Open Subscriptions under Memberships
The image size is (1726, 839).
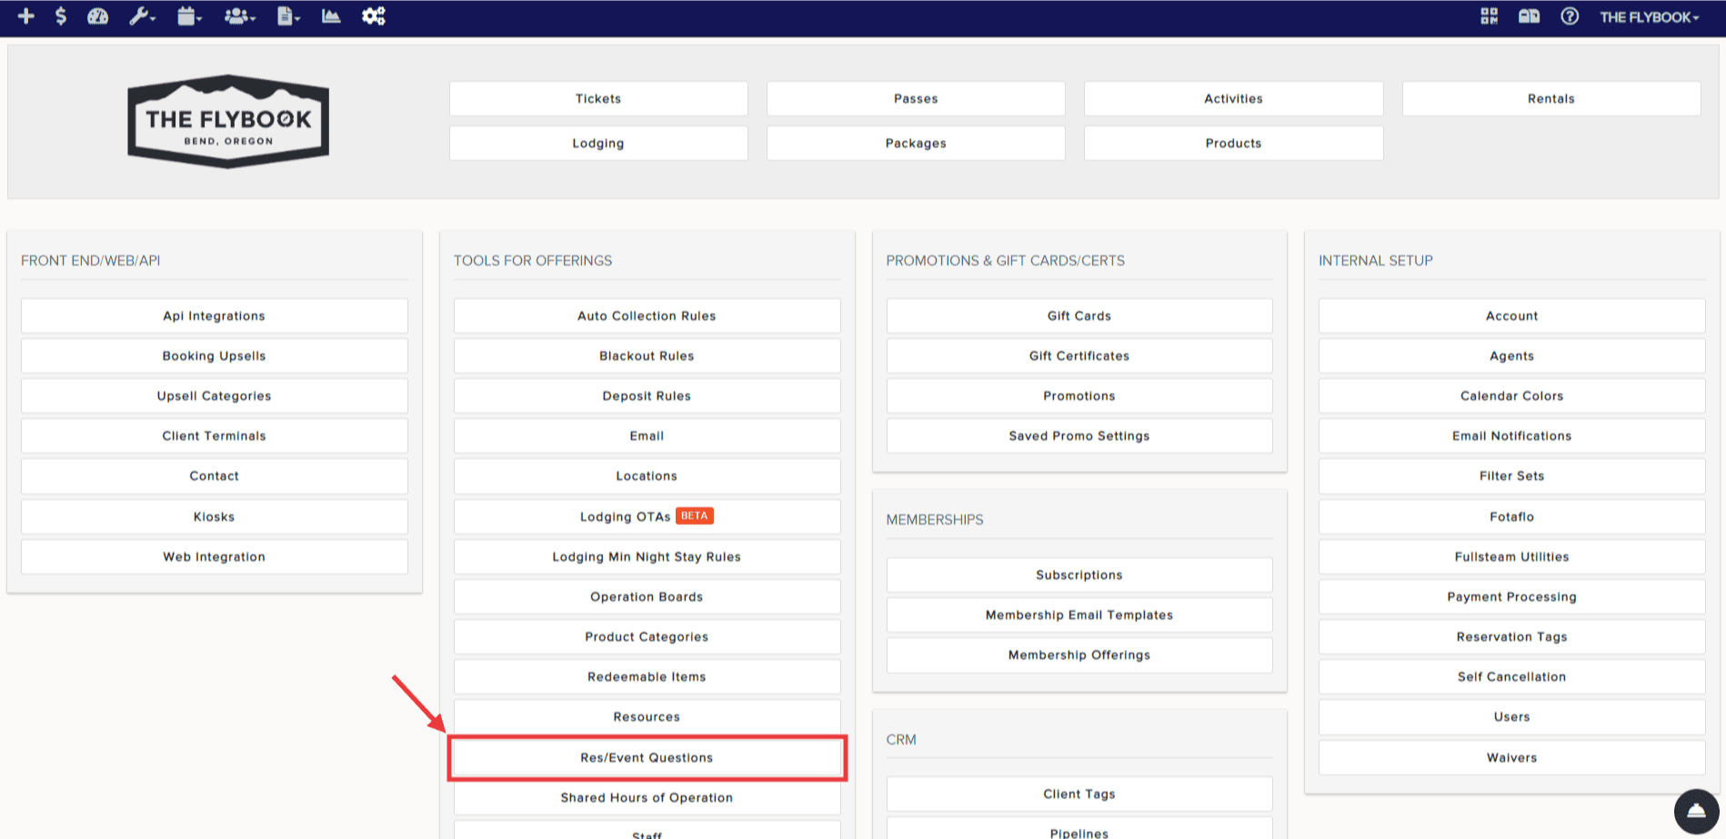coord(1079,575)
